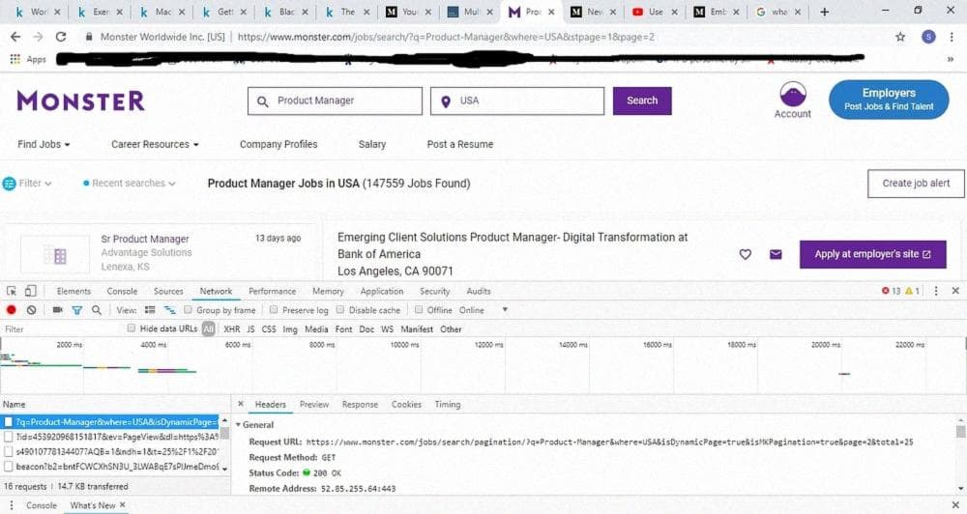Expand Career Resources dropdown
The width and height of the screenshot is (967, 514).
pyautogui.click(x=155, y=144)
